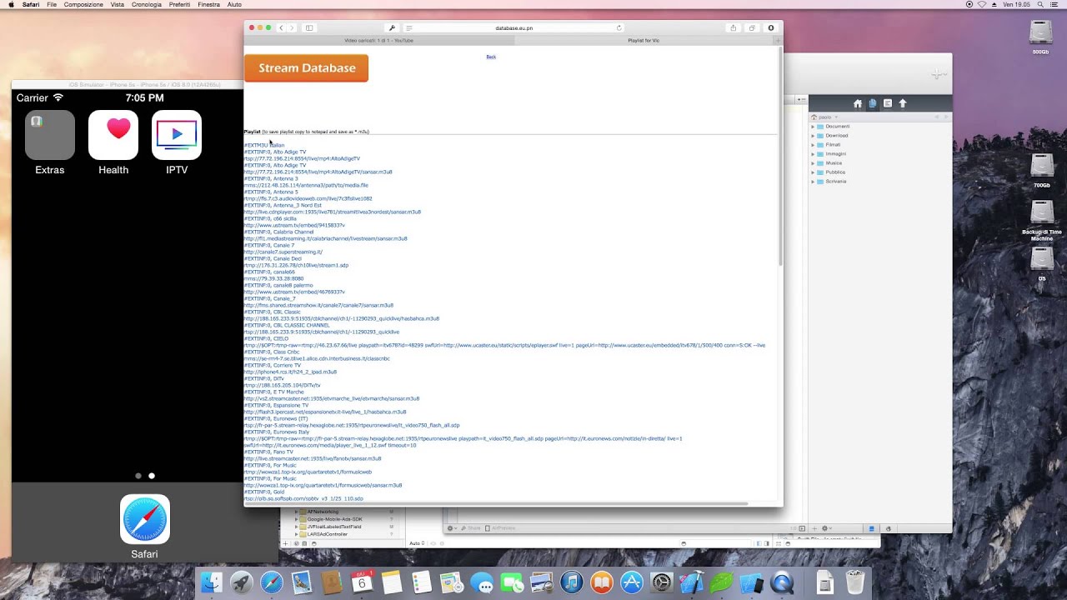
Task: Select the document list icon in the file panel
Action: [x=887, y=103]
